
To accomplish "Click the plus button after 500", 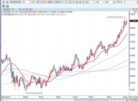I will (115, 2).
